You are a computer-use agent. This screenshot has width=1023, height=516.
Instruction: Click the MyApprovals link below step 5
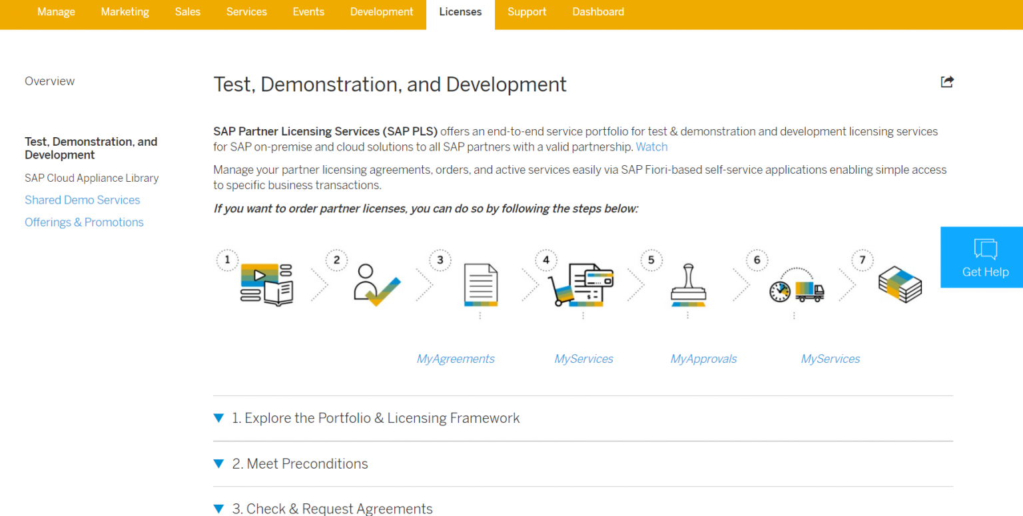click(x=703, y=358)
